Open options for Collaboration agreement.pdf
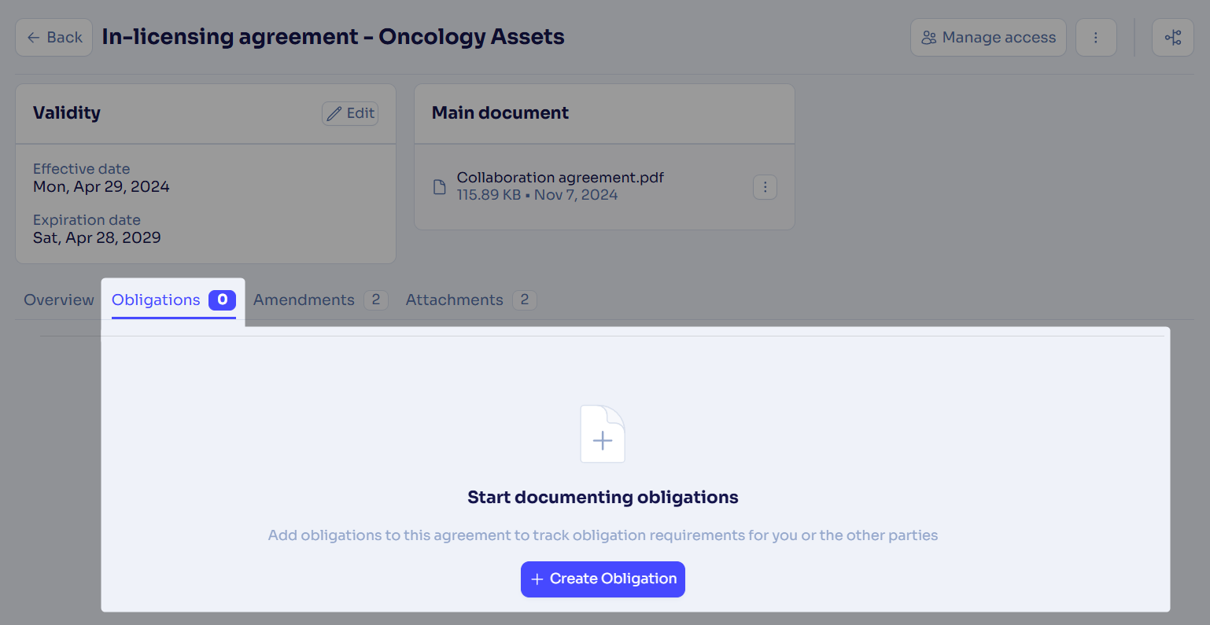Screen dimensions: 1210x625 [x=765, y=187]
